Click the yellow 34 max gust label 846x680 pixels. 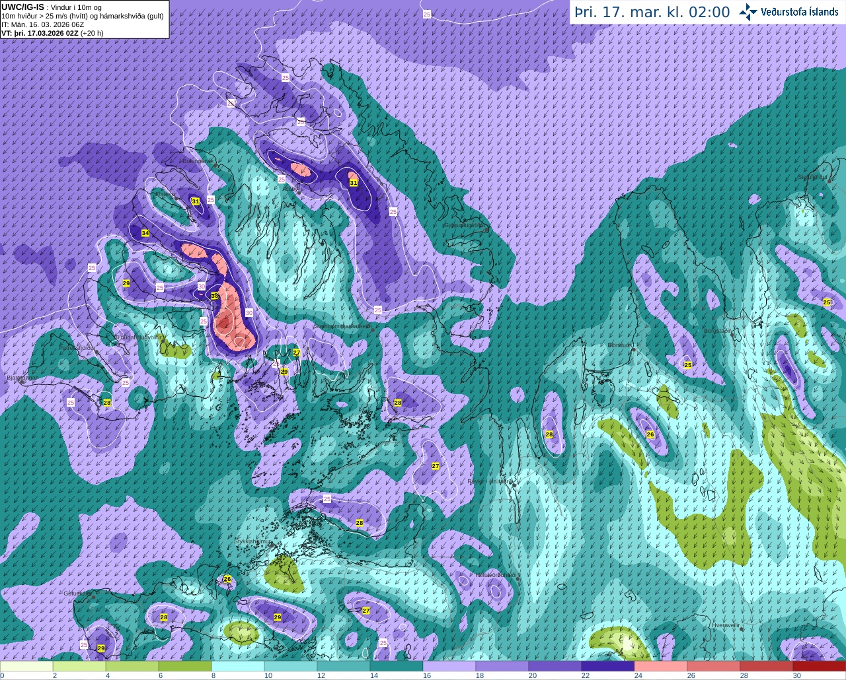point(145,233)
